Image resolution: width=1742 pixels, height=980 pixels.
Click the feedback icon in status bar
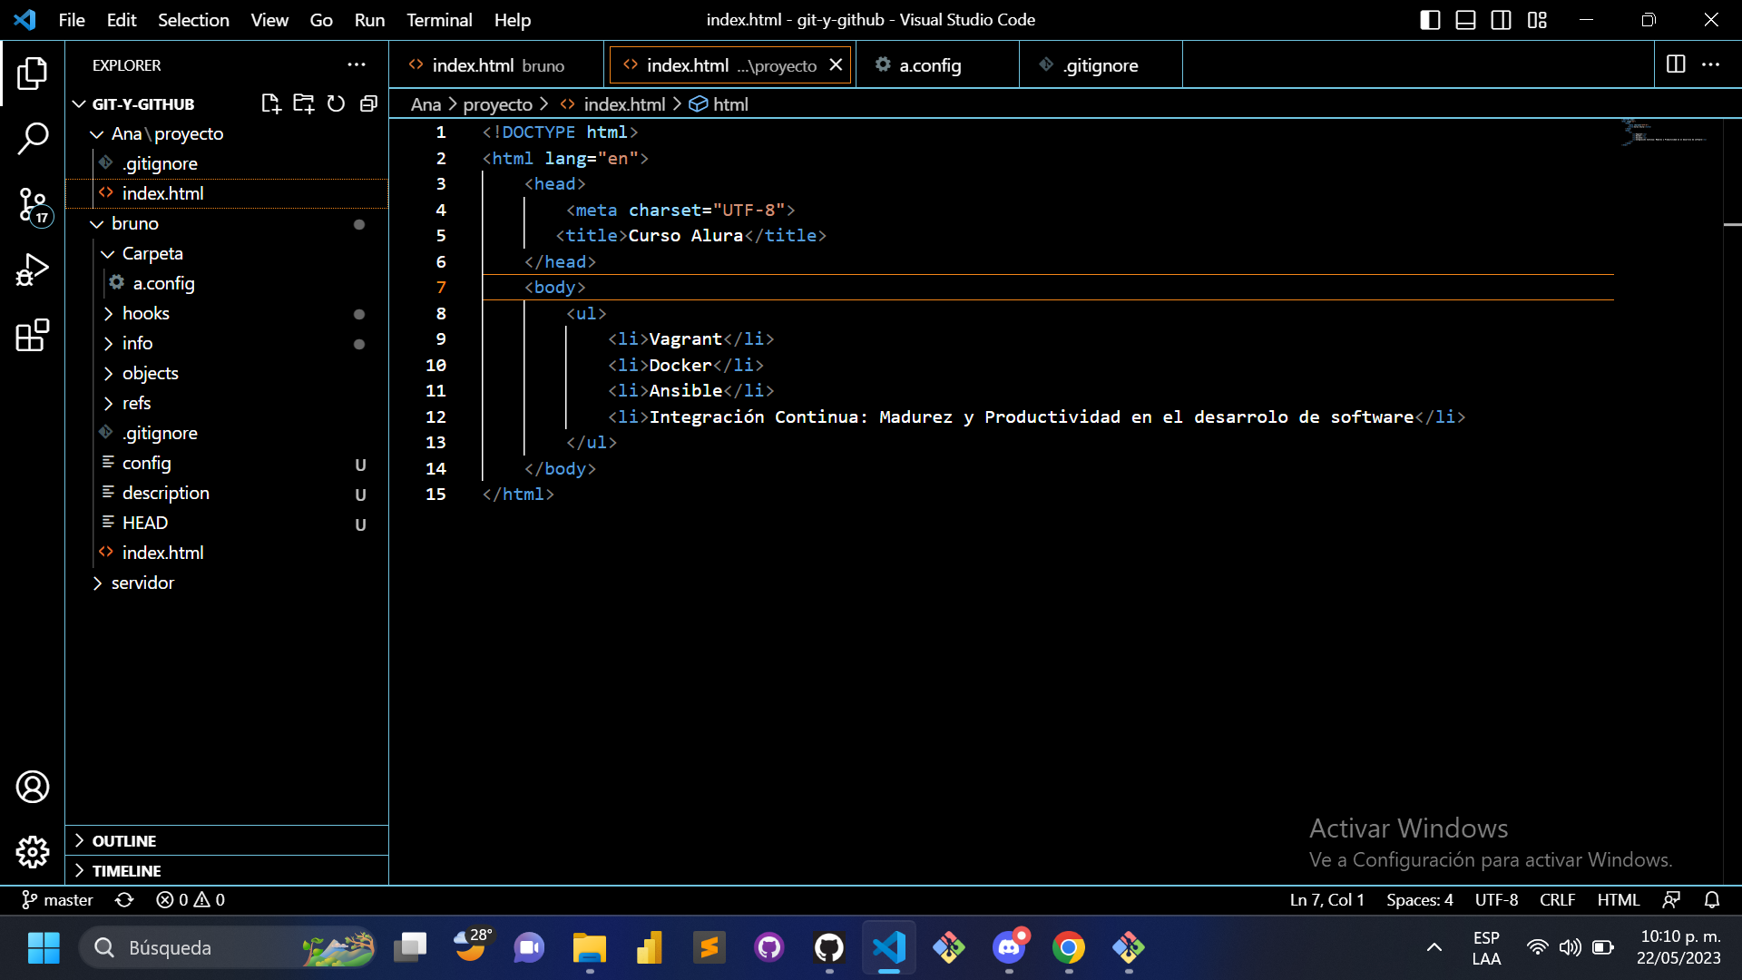coord(1671,899)
